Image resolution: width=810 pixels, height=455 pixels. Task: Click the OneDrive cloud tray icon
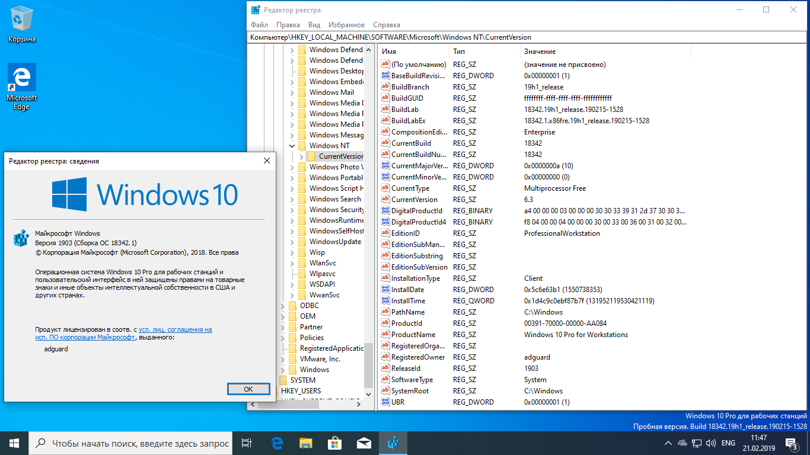[x=683, y=443]
